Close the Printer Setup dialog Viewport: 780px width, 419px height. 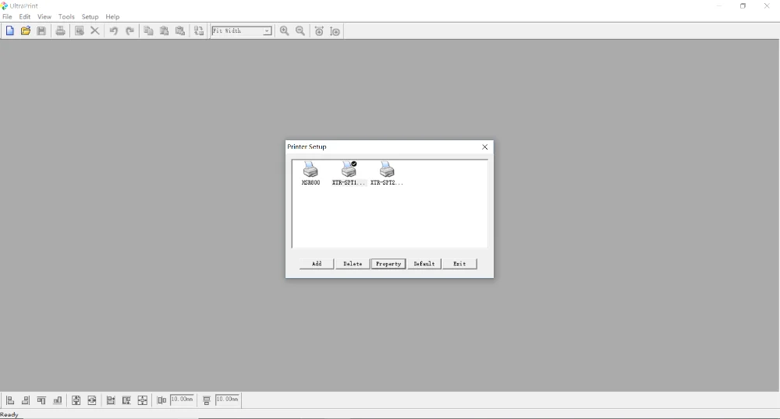click(x=484, y=147)
